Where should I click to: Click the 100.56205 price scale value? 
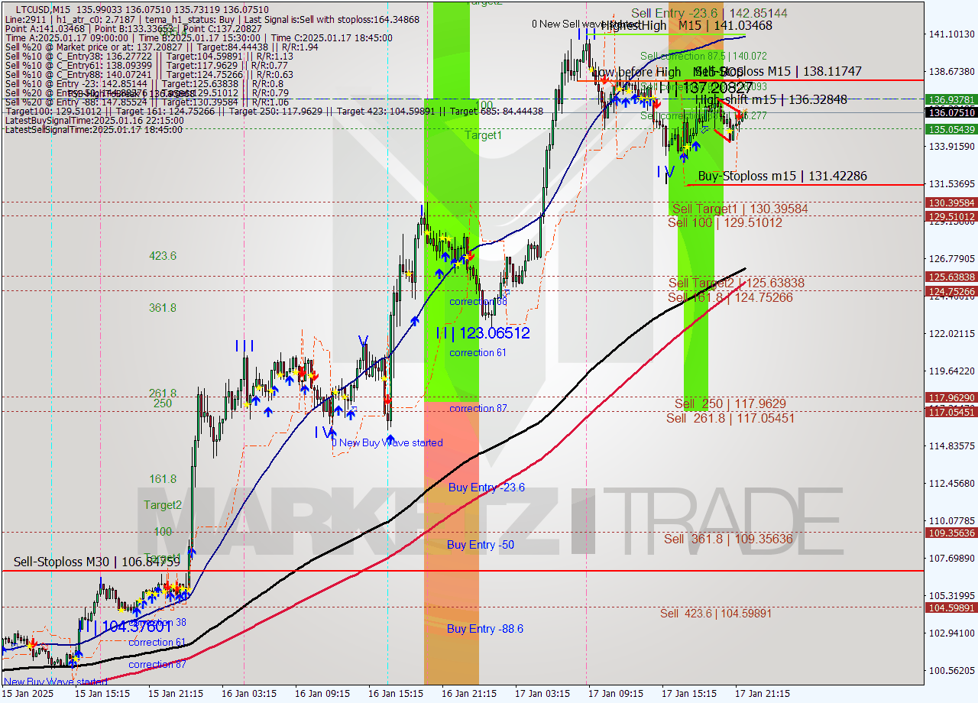(x=951, y=670)
